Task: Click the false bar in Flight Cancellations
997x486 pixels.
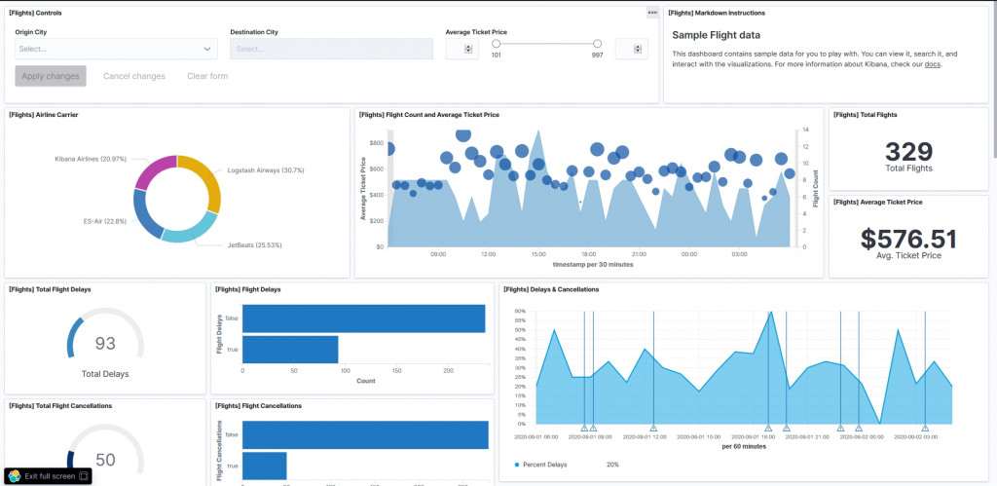Action: tap(365, 434)
